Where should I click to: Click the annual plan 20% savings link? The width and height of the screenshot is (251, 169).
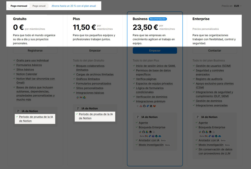click(x=74, y=6)
